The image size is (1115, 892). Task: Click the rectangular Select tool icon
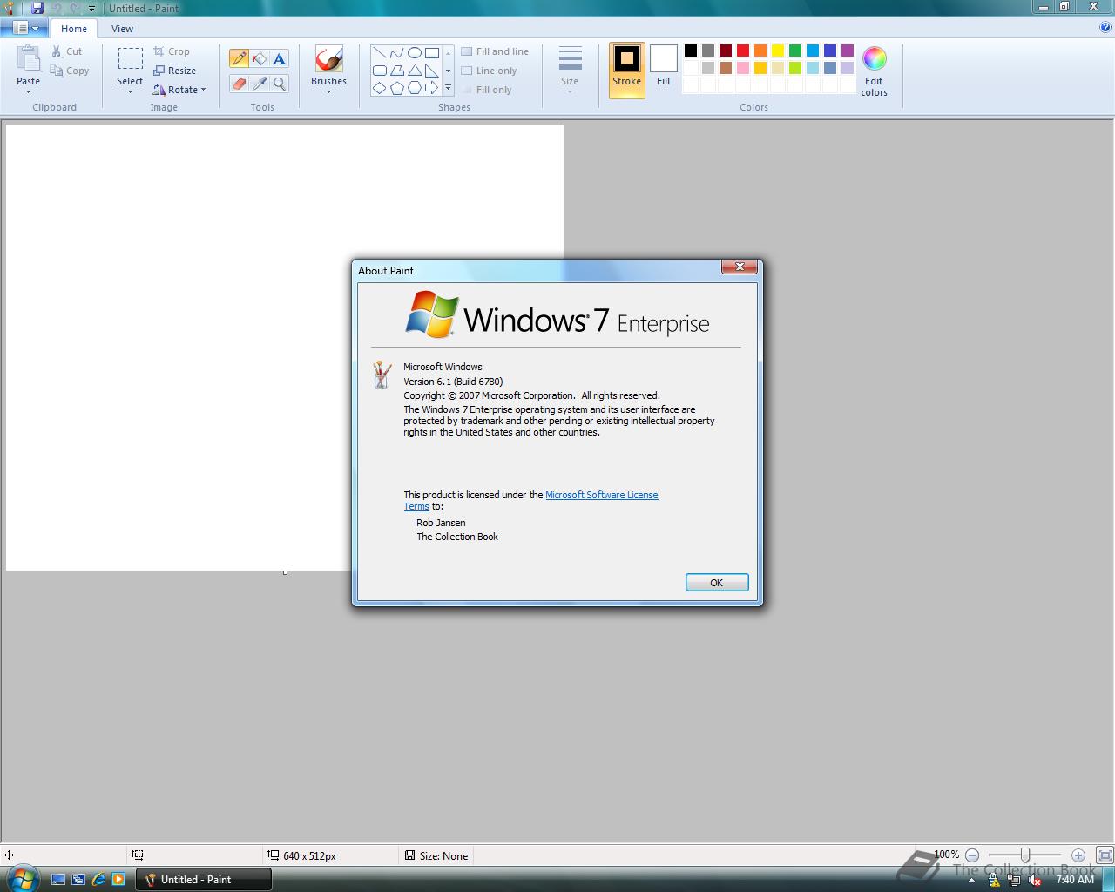tap(130, 58)
